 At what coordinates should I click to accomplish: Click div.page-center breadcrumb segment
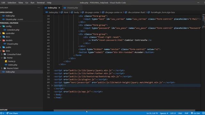point(92,12)
